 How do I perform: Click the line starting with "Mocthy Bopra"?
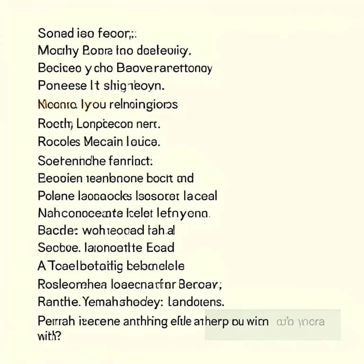click(117, 51)
